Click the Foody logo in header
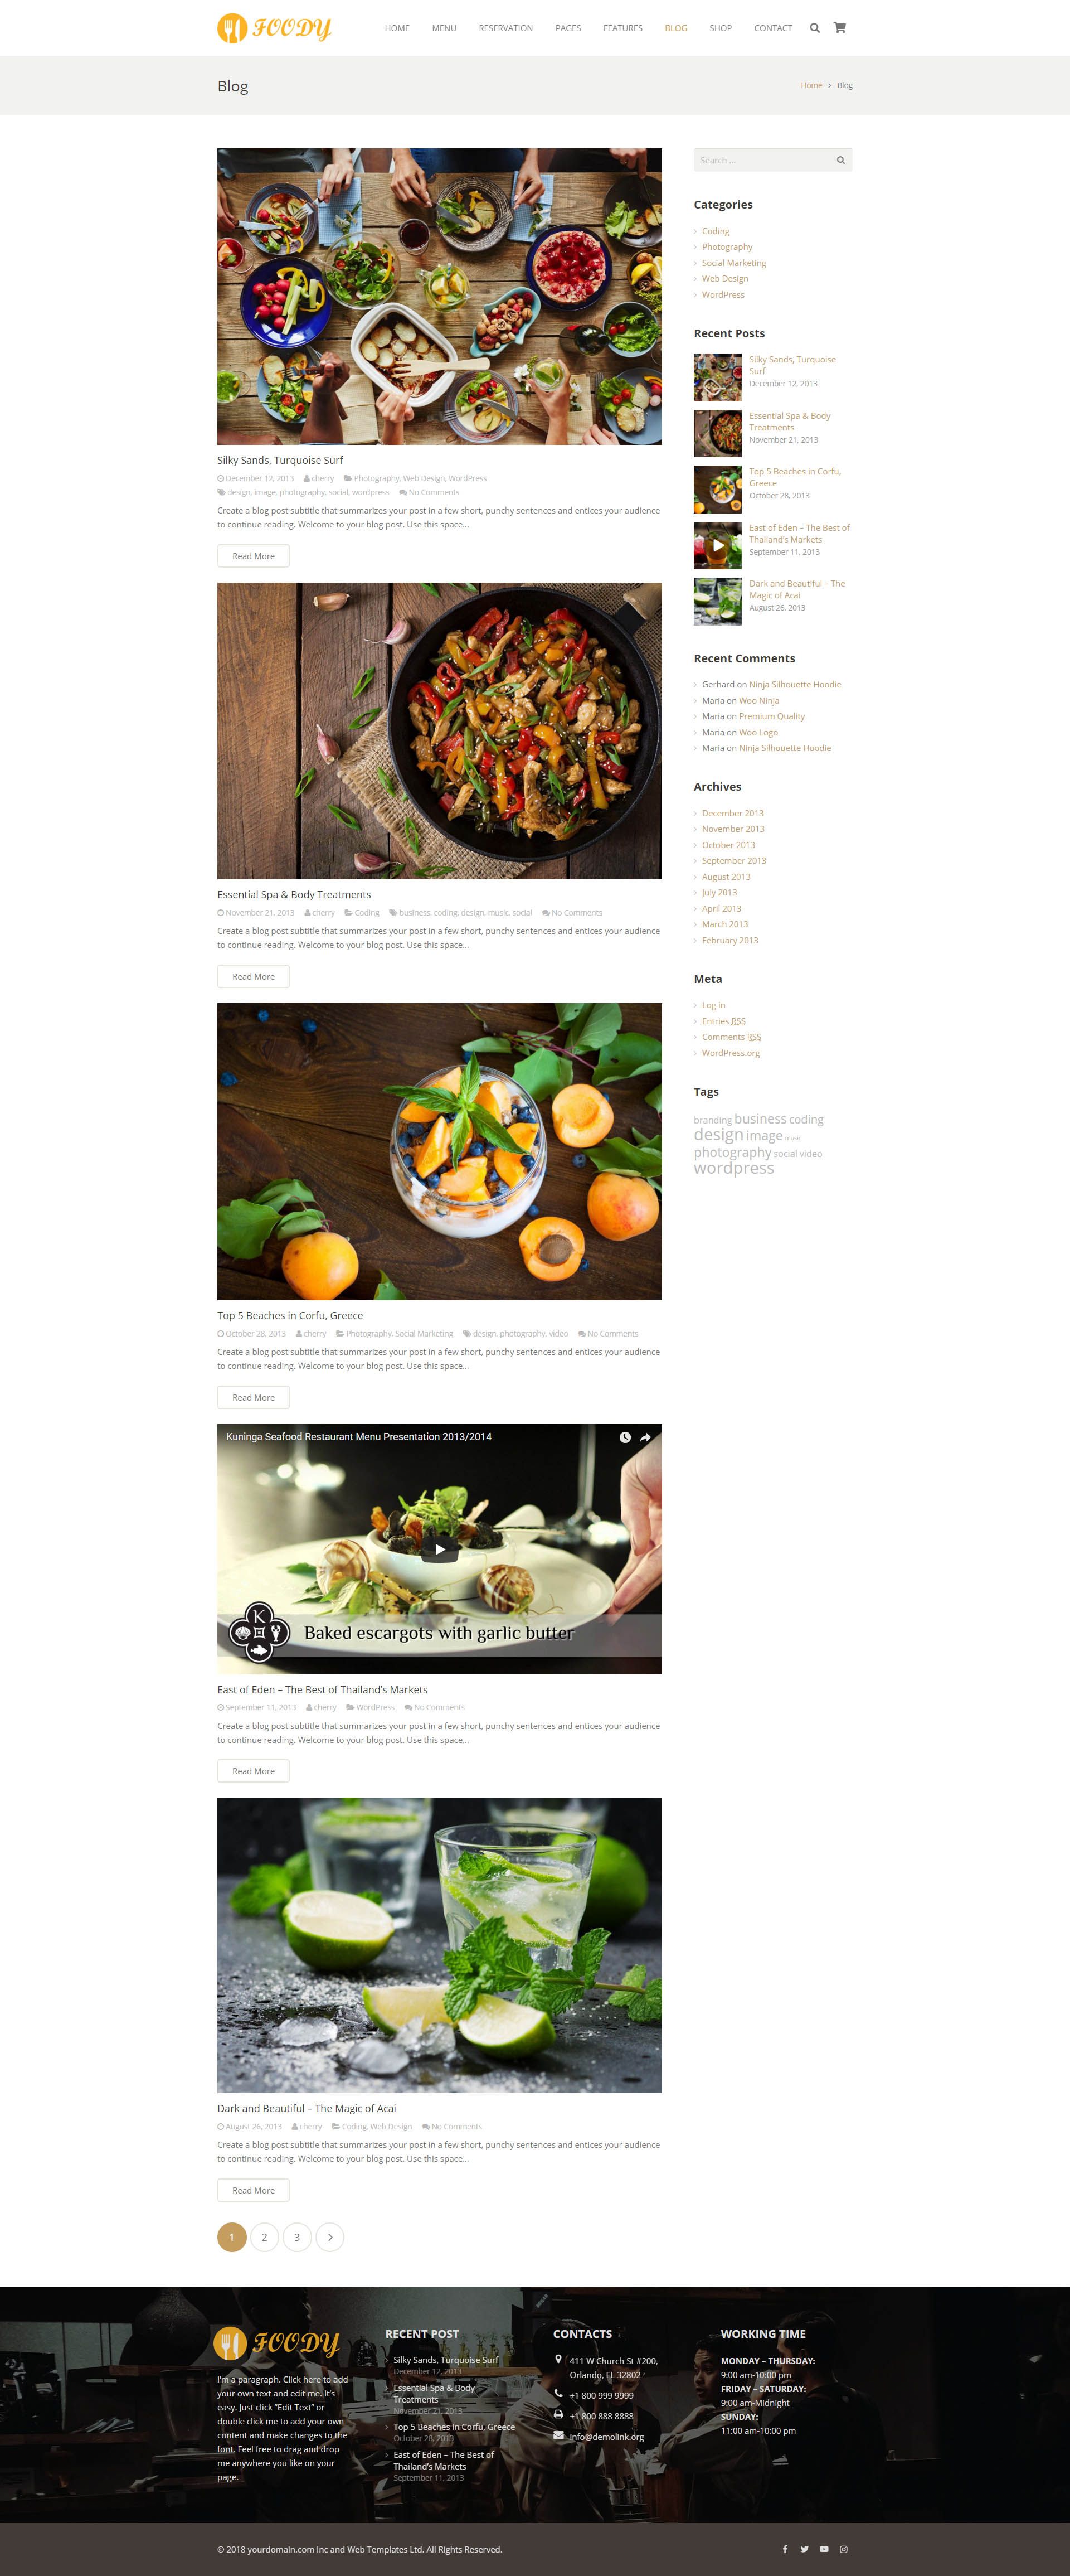1070x2576 pixels. coord(274,28)
